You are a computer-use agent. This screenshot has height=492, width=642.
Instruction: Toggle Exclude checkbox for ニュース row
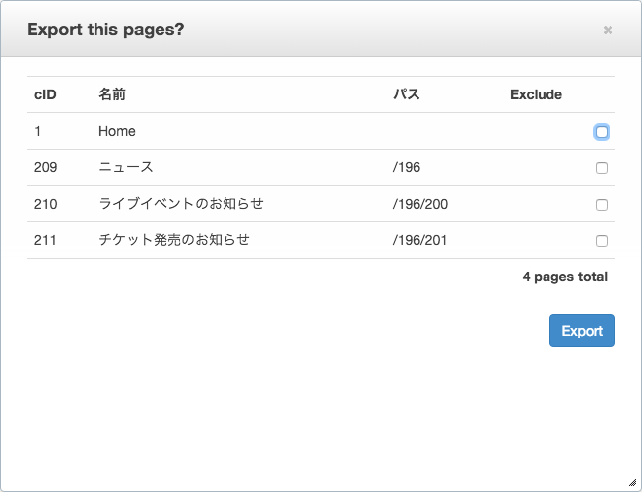coord(602,168)
